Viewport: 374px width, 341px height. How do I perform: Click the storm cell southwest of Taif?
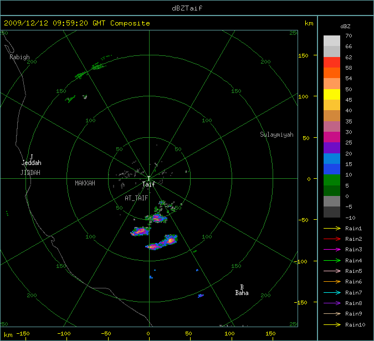point(140,231)
